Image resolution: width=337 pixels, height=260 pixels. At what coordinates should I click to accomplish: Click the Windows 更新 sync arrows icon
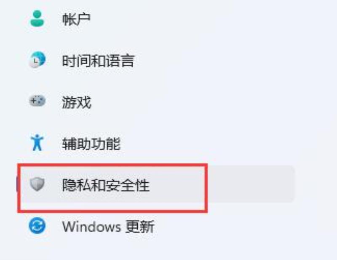pyautogui.click(x=37, y=226)
